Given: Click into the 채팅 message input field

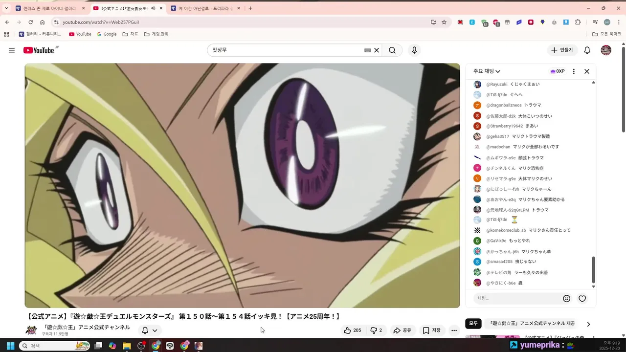Looking at the screenshot, I should pyautogui.click(x=517, y=299).
